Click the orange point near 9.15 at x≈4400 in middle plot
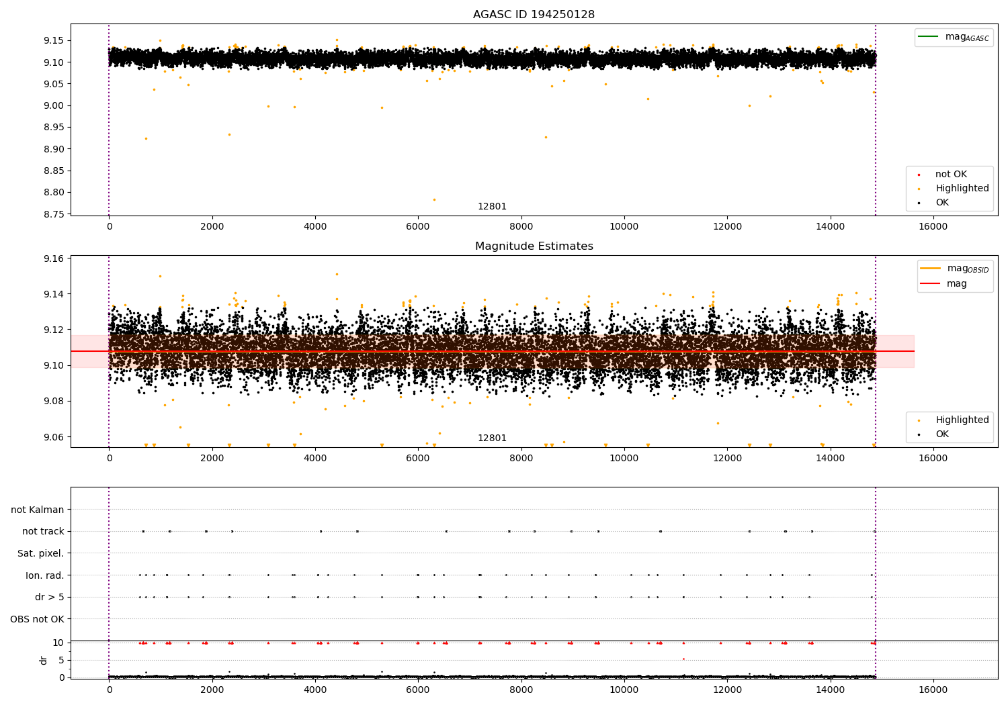Viewport: 1008px width, 705px height. point(337,274)
